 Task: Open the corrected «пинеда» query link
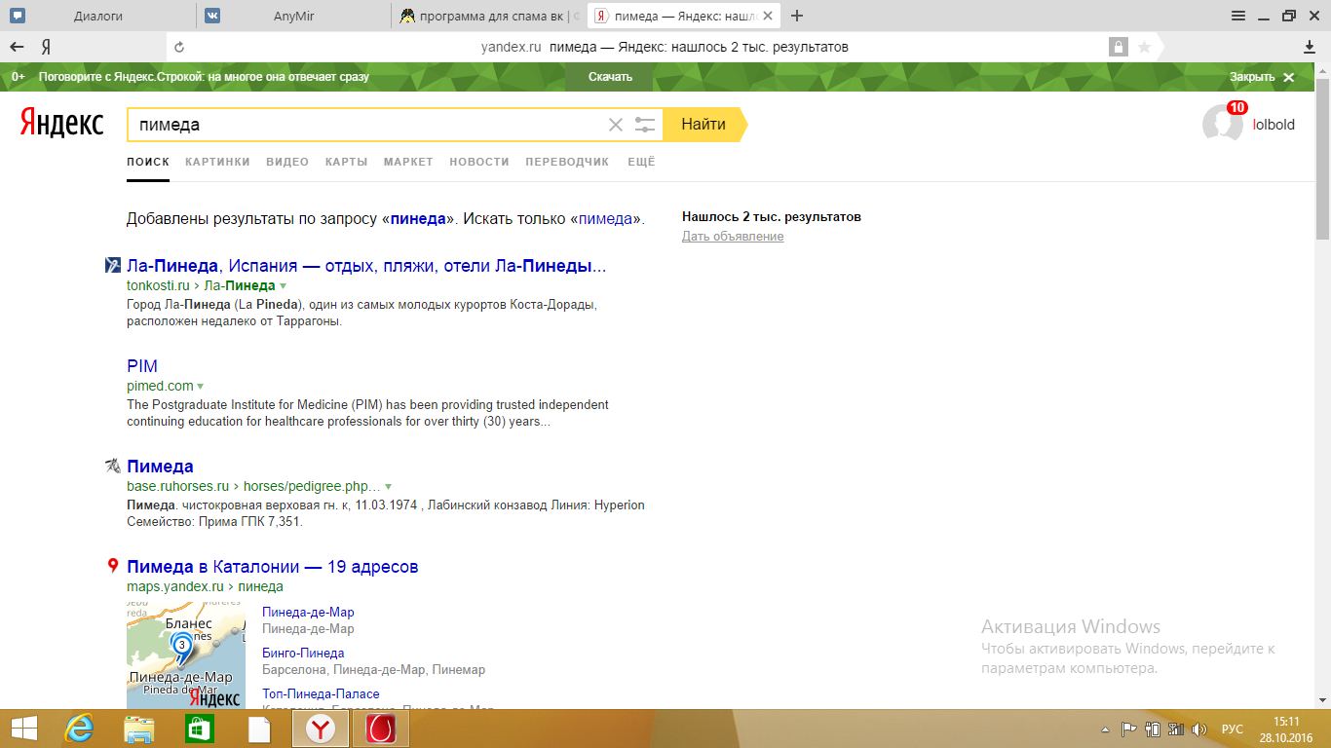click(418, 219)
